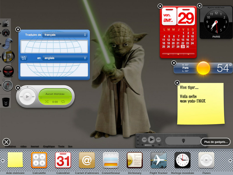Remove the sticky note widget with its X
The height and width of the screenshot is (175, 233).
point(177,83)
